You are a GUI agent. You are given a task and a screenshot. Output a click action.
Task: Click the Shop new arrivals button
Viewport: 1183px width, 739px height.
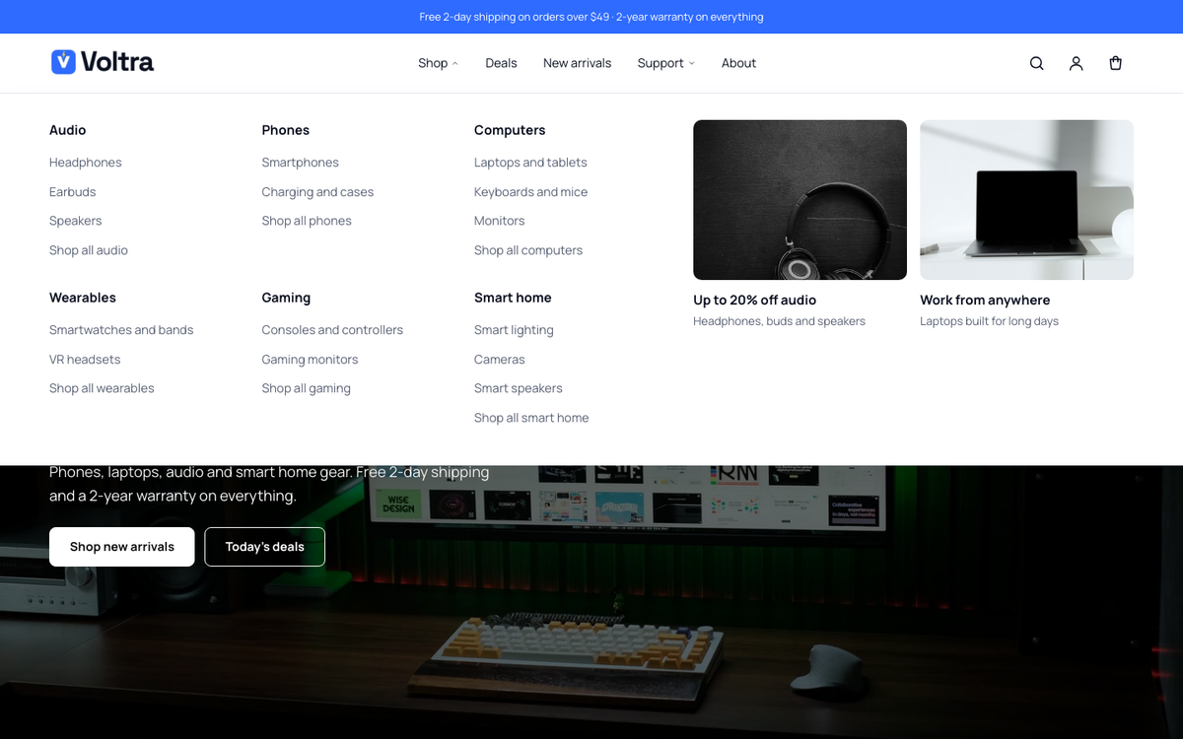coord(122,547)
